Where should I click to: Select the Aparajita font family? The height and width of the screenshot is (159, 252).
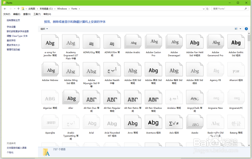click(50, 122)
